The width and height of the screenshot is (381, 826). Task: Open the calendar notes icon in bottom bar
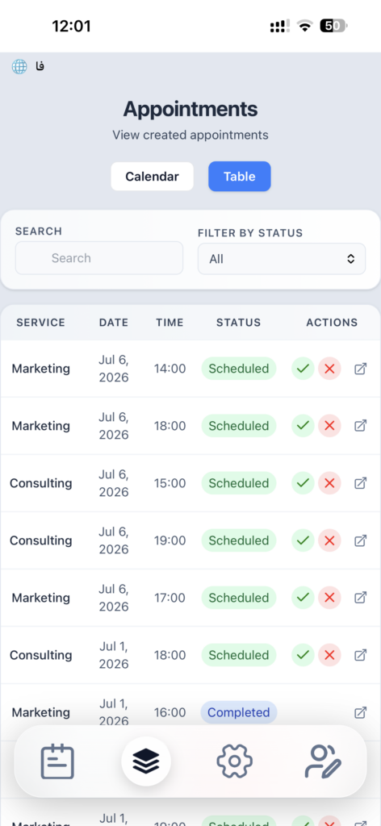point(57,761)
